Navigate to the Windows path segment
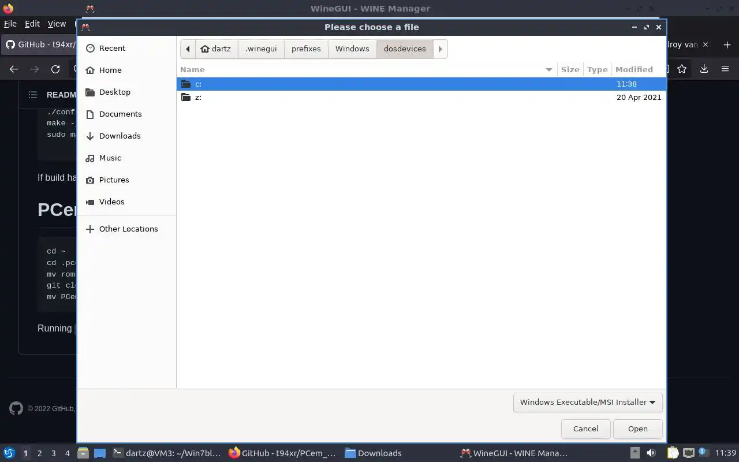Screen dimensions: 739x462 [352, 49]
